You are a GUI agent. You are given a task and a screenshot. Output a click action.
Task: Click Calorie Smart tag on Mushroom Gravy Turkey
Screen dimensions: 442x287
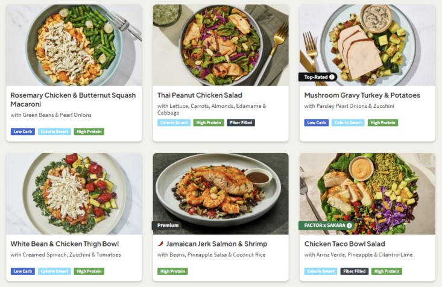coord(348,123)
